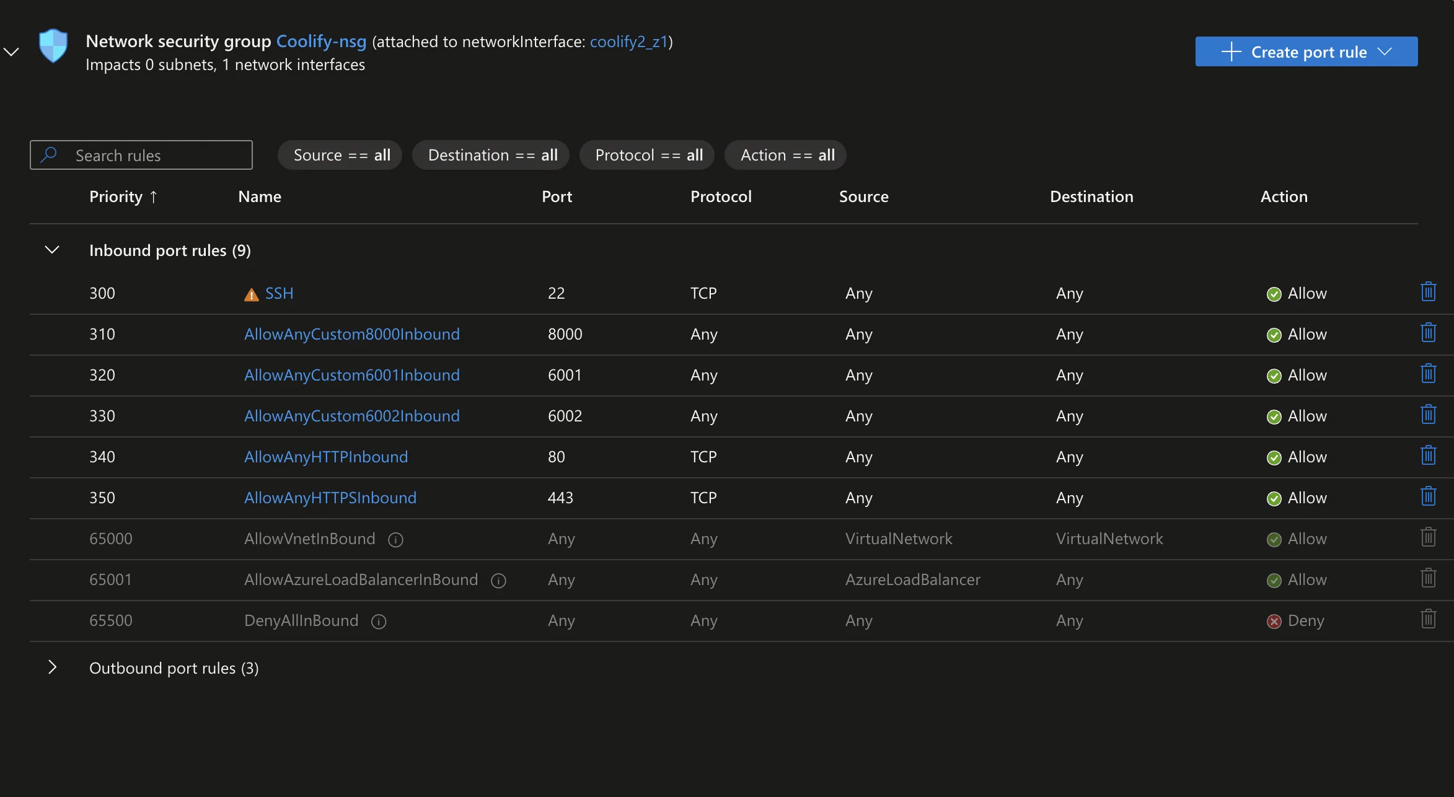Collapse the network security group panel chevron

(11, 52)
